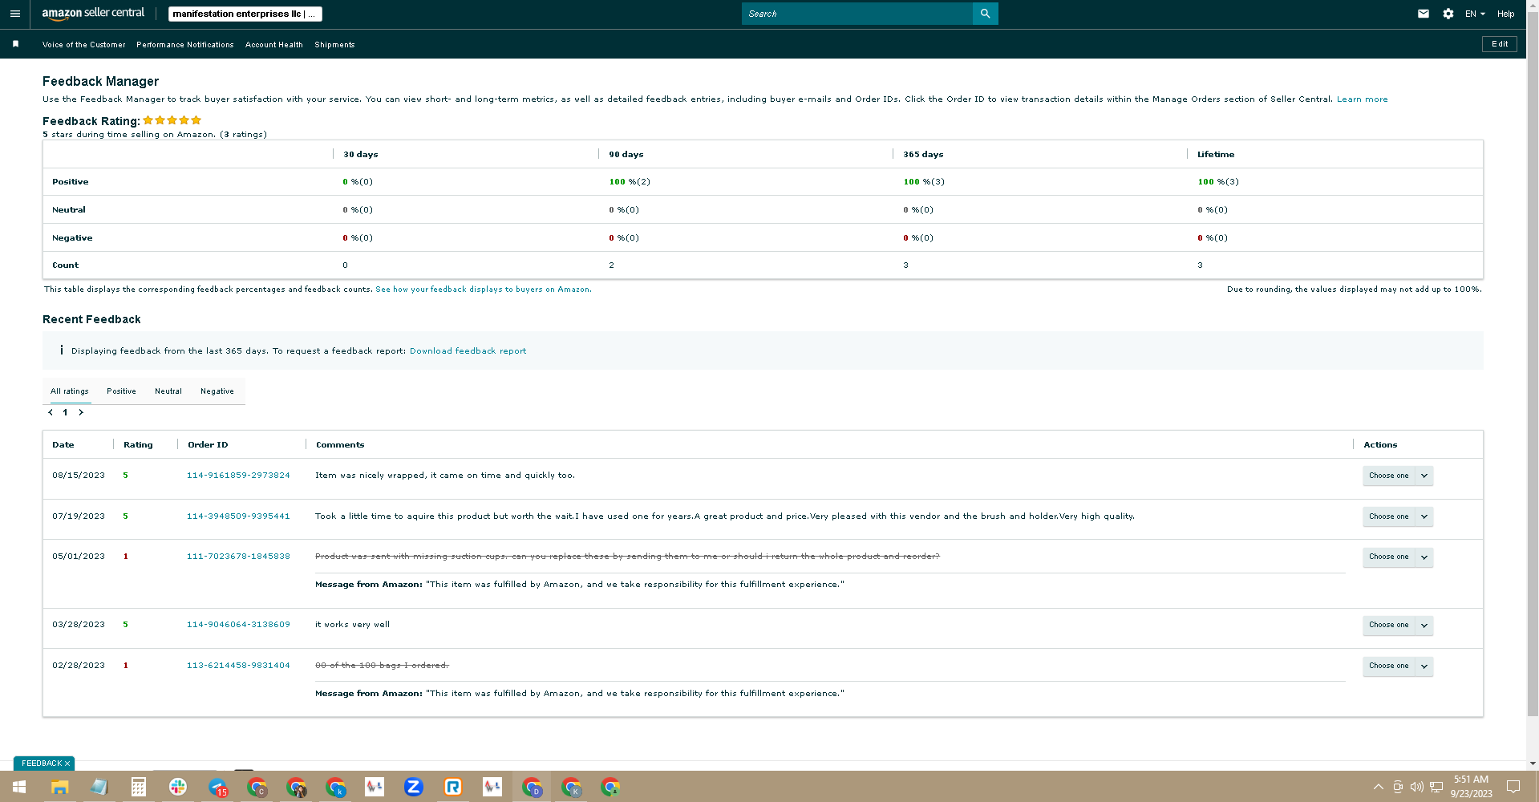Switch to the Positive ratings tab
This screenshot has height=802, width=1539.
121,391
